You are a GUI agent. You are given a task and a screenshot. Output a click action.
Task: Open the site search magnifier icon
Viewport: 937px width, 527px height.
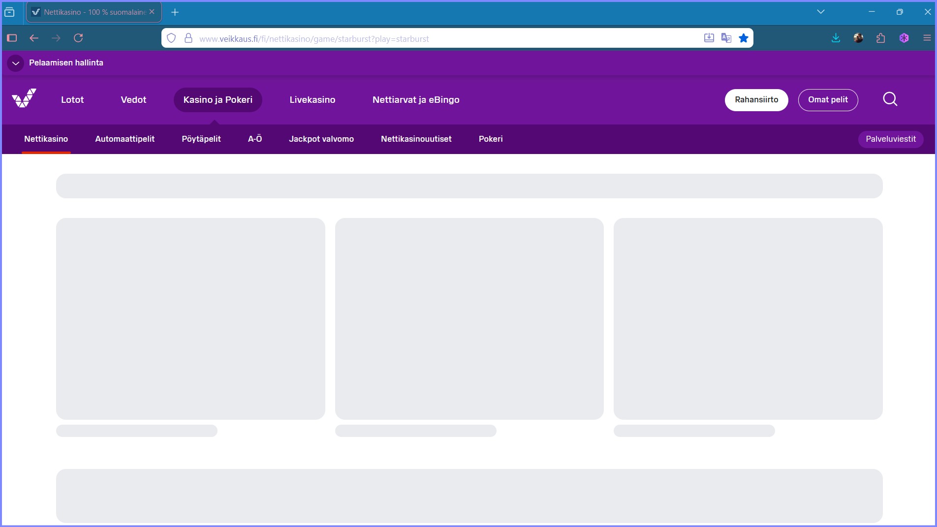pyautogui.click(x=890, y=99)
